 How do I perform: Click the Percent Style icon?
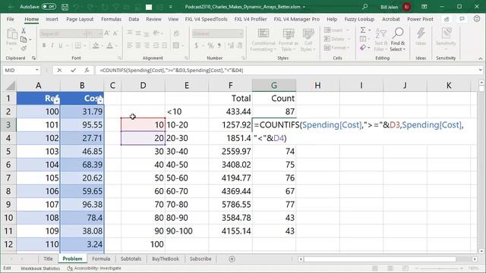210,45
